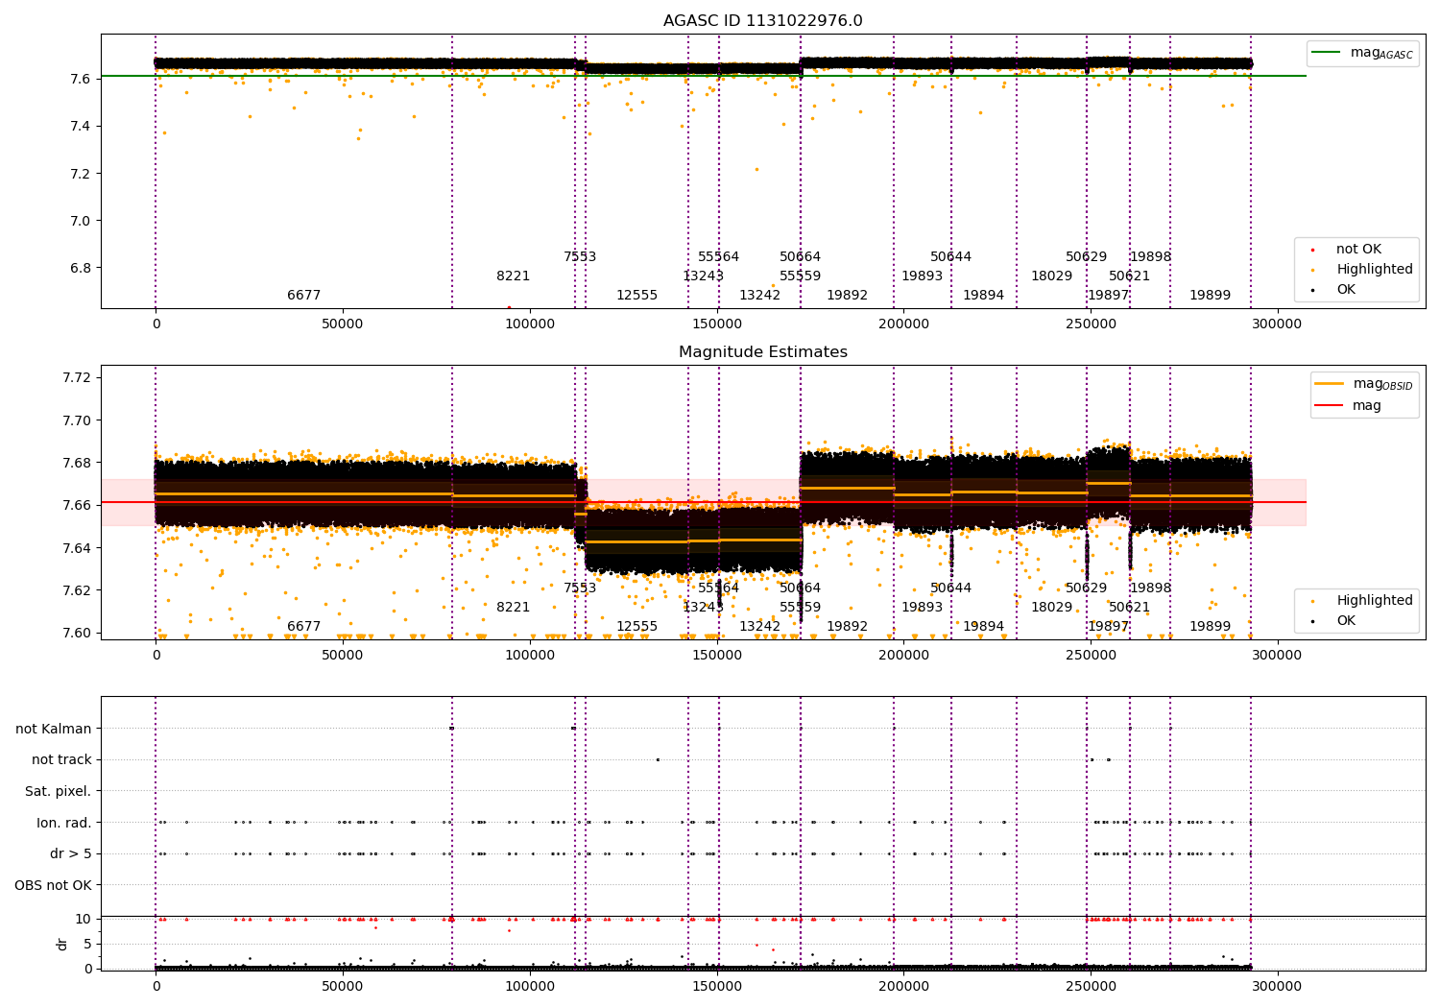Click obsid label 7553 in the top plot
Screen dimensions: 1440x1008
pyautogui.click(x=580, y=257)
